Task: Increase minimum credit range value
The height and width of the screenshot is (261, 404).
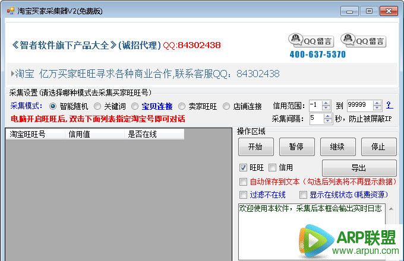Action: coord(326,103)
